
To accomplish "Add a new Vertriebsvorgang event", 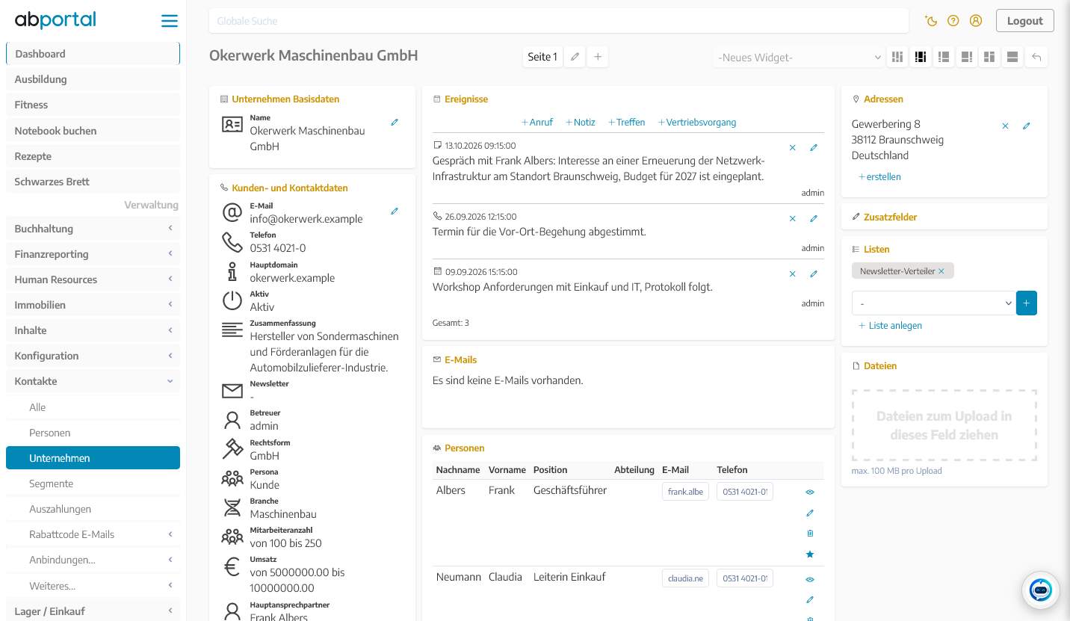I will tap(696, 123).
